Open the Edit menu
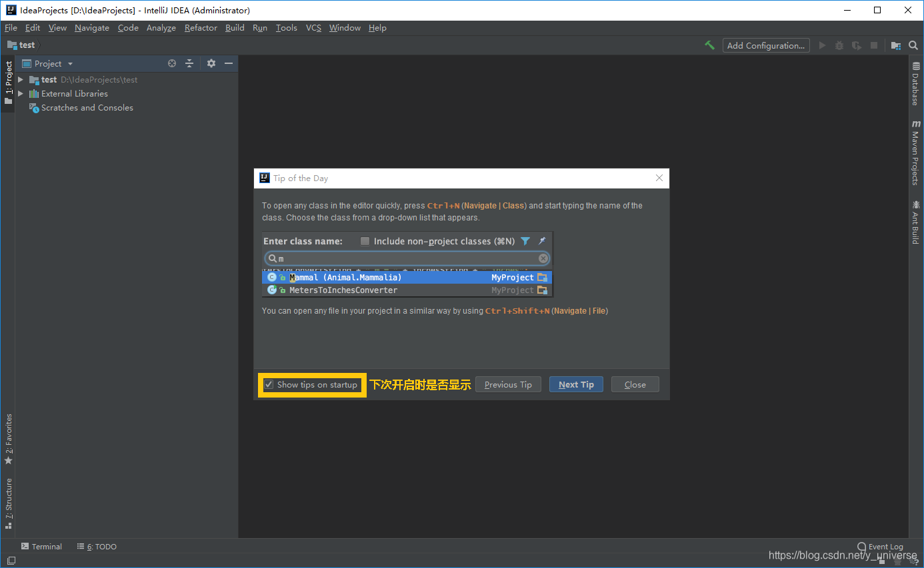This screenshot has height=568, width=924. coord(33,28)
